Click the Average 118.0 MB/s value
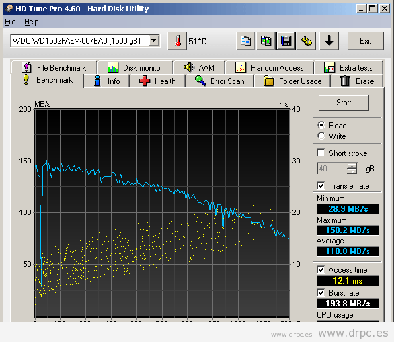 (348, 251)
